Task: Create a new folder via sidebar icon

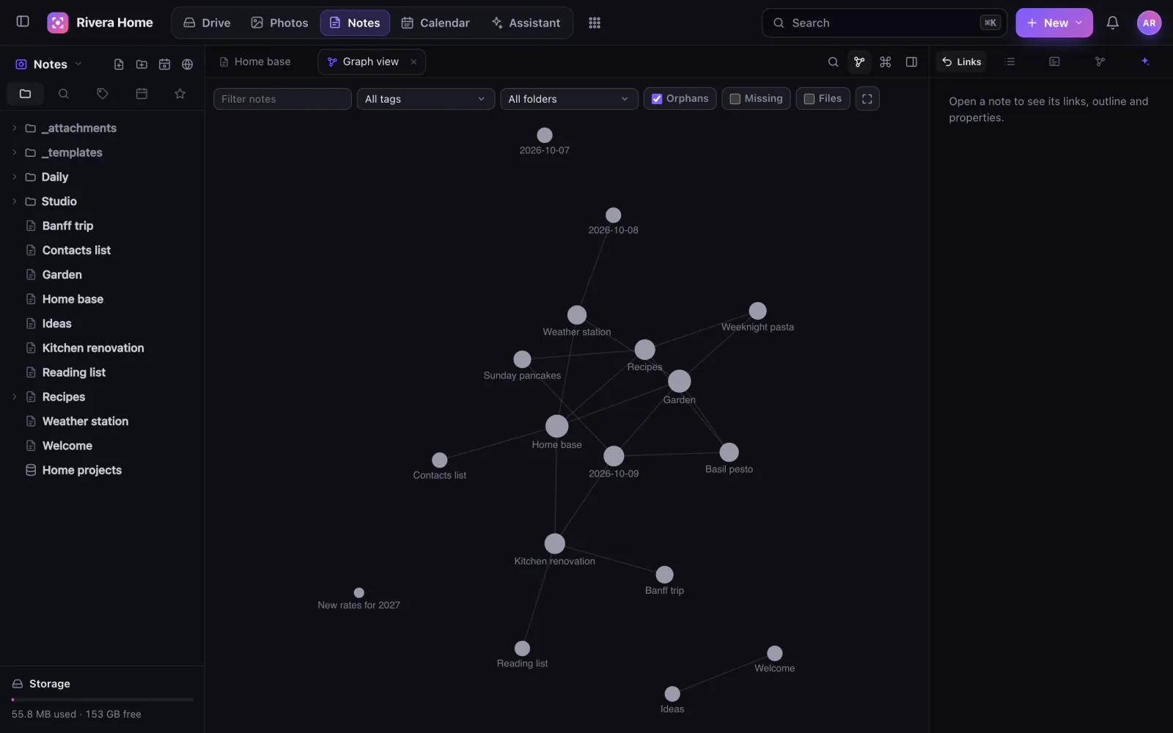Action: point(141,65)
